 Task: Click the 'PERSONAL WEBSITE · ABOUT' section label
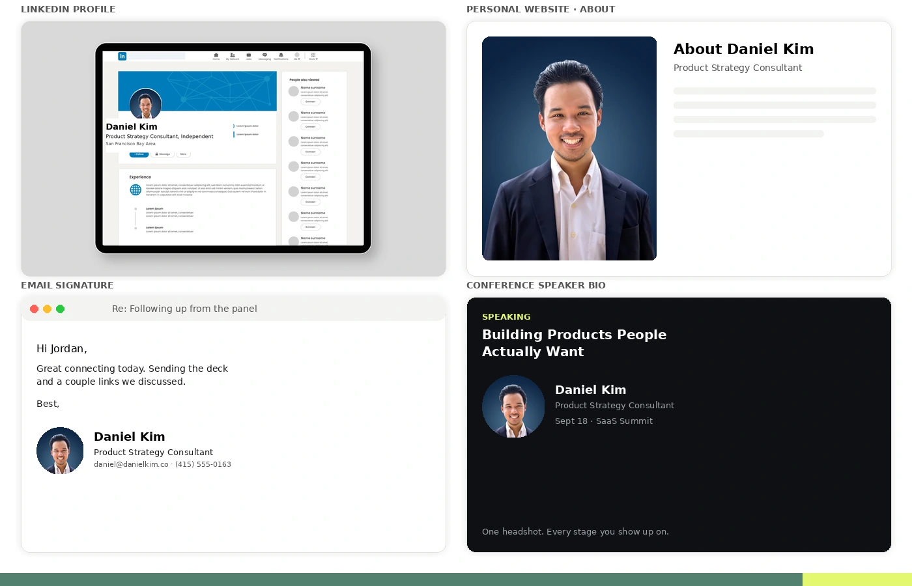click(x=541, y=9)
